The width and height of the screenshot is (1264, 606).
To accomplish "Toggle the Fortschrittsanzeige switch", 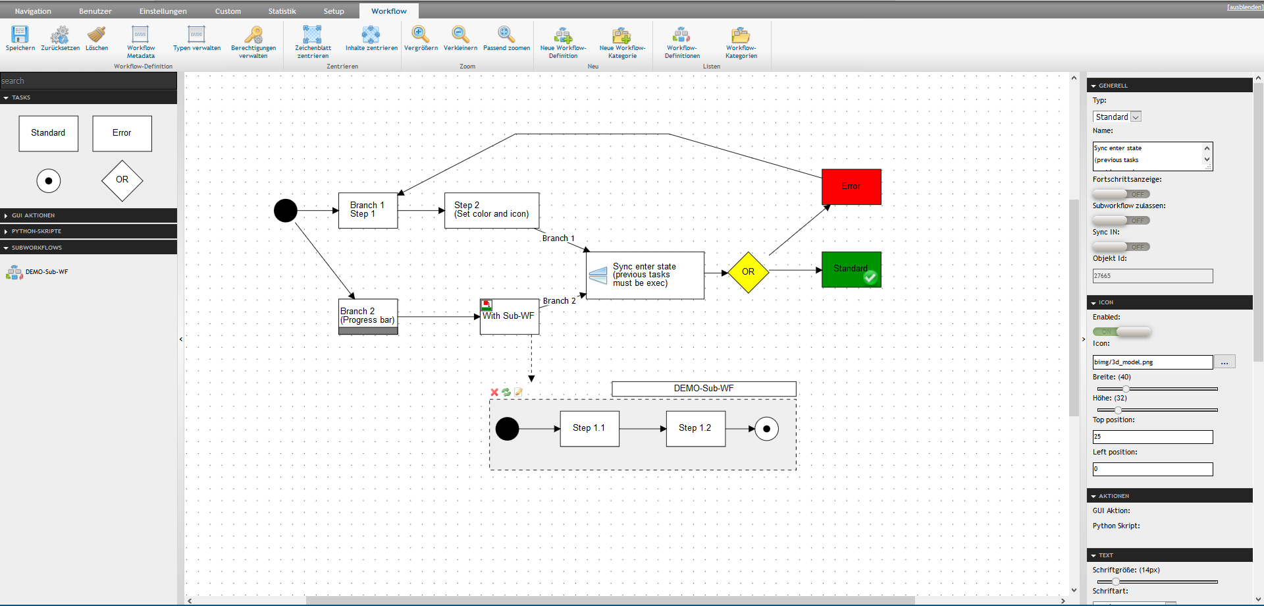I will point(1121,194).
